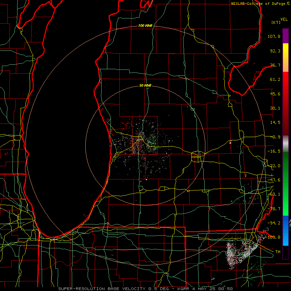Click the 14.5 legend value

(x=275, y=123)
